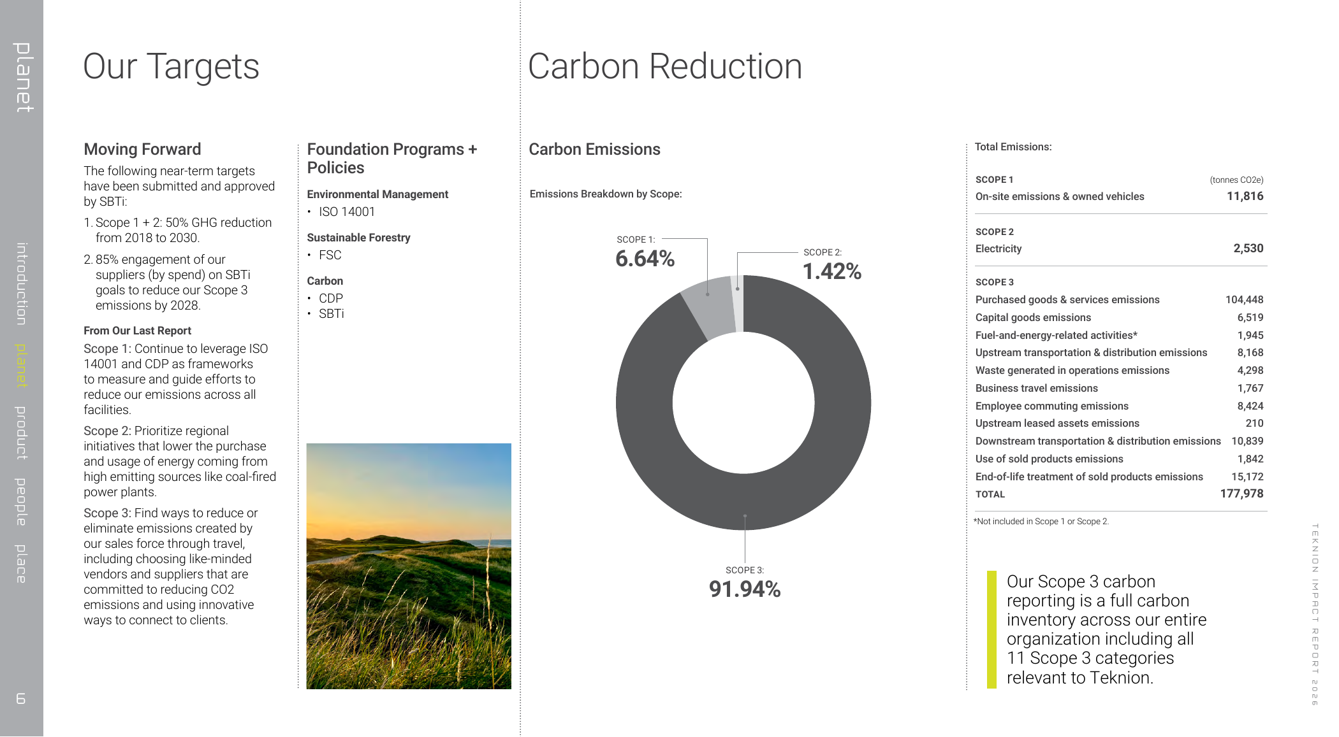Select the 'ISO 14001' bullet item
The height and width of the screenshot is (737, 1339).
tap(347, 211)
